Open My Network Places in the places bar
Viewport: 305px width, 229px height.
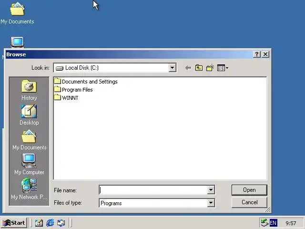point(29,189)
